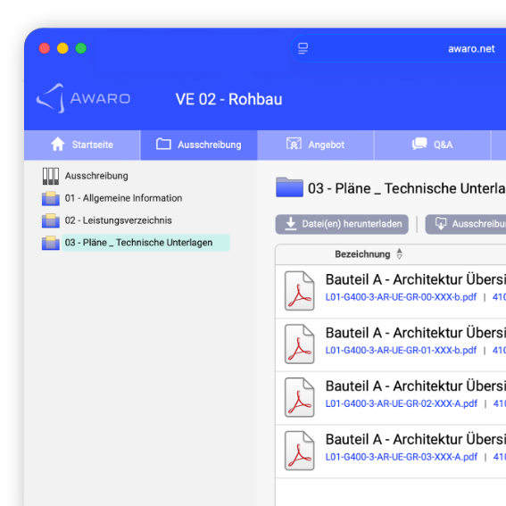
Task: Click the home icon beside Startseite
Action: 58,144
